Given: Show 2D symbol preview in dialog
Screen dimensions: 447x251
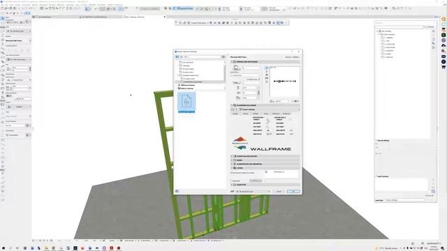Looking at the screenshot, I should (x=267, y=68).
